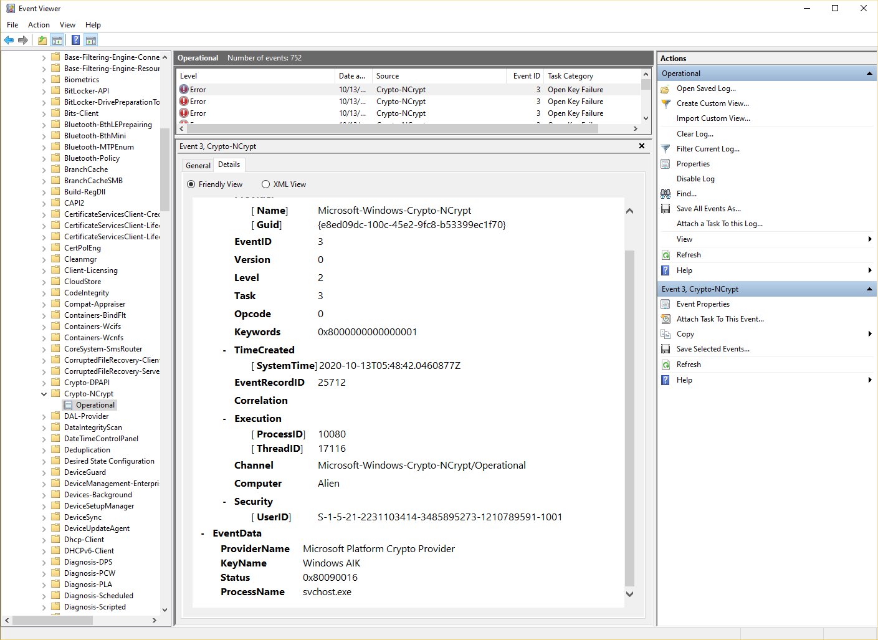
Task: Select the Open Saved Log icon
Action: tap(665, 88)
